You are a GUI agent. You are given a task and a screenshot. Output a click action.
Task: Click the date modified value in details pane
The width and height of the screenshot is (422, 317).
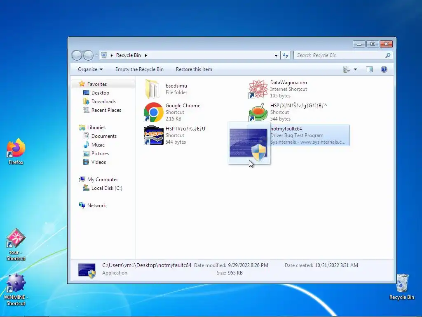248,265
